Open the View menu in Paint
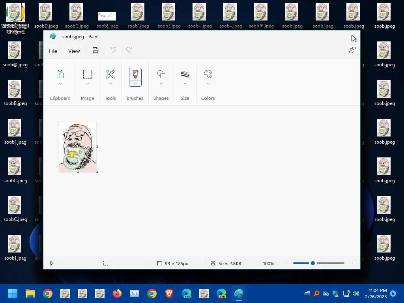Screen dimensions: 404x303 (x=74, y=51)
